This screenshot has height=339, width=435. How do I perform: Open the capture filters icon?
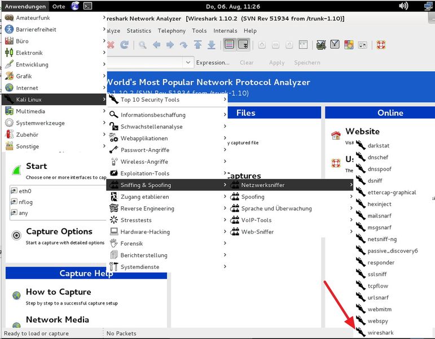[x=321, y=45]
